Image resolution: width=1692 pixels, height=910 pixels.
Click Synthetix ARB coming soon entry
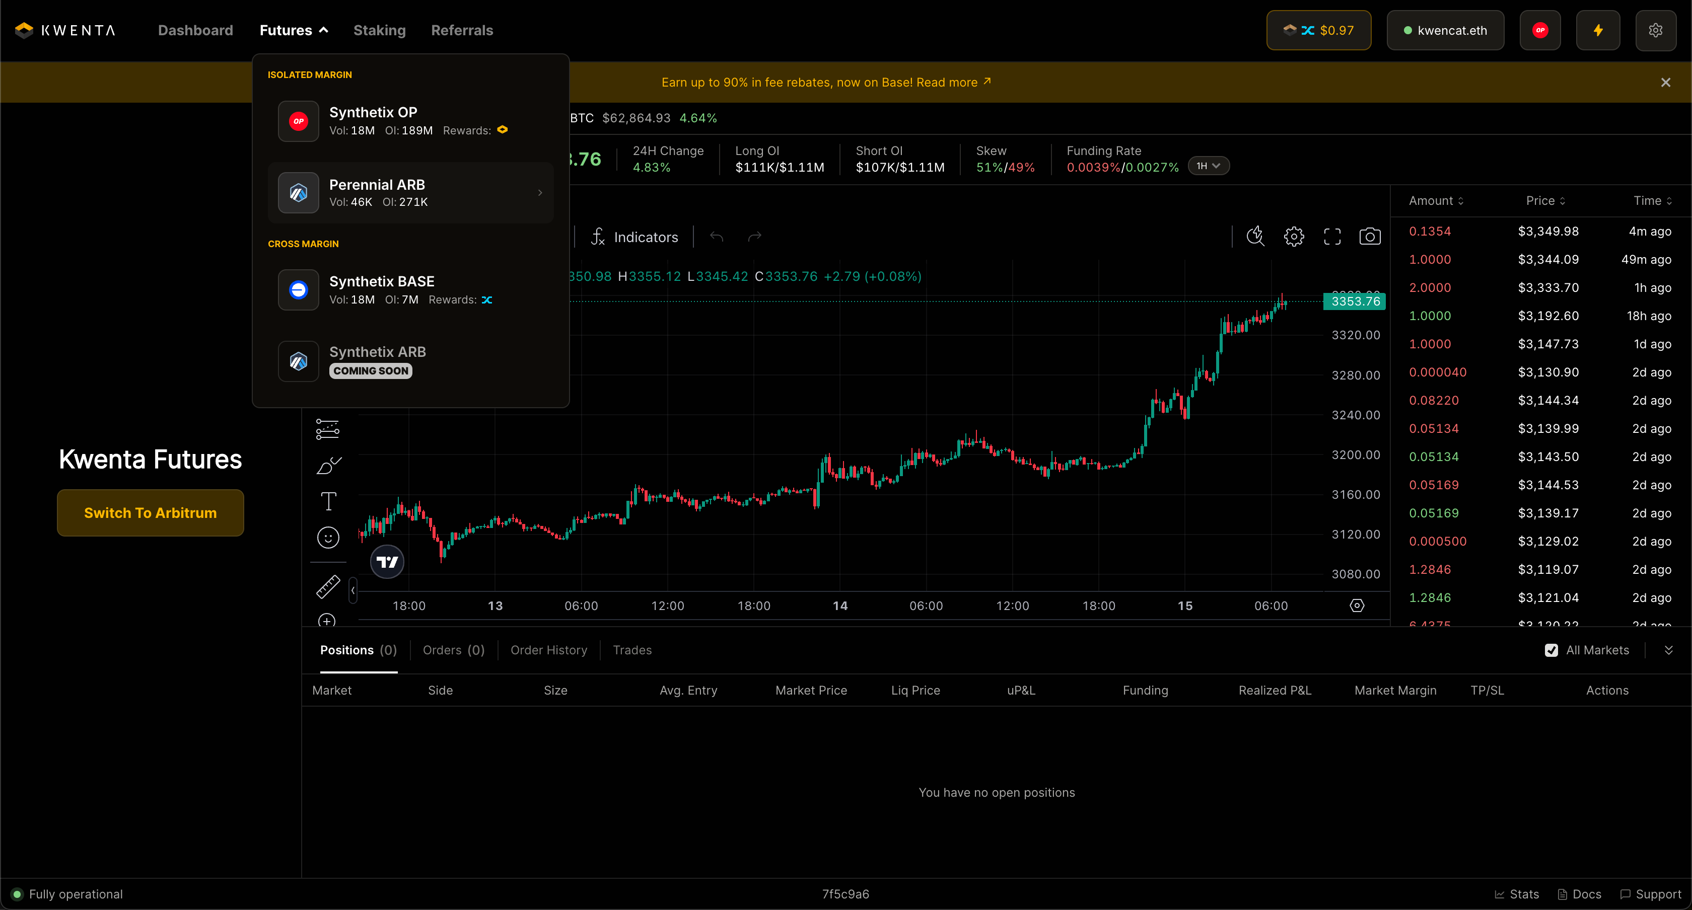click(x=410, y=361)
